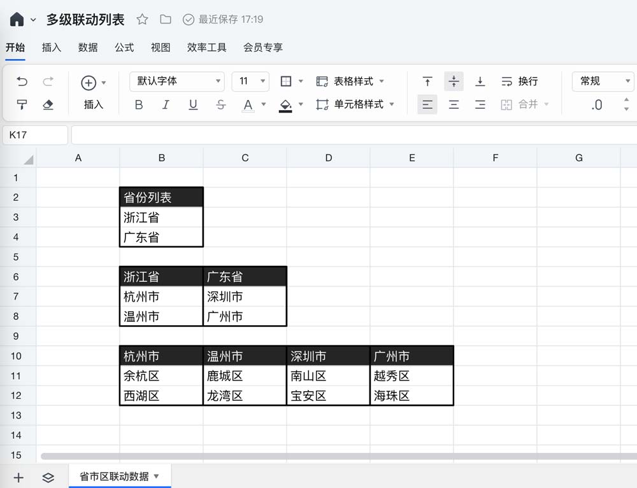
Task: Click into the formula bar
Action: click(x=354, y=135)
